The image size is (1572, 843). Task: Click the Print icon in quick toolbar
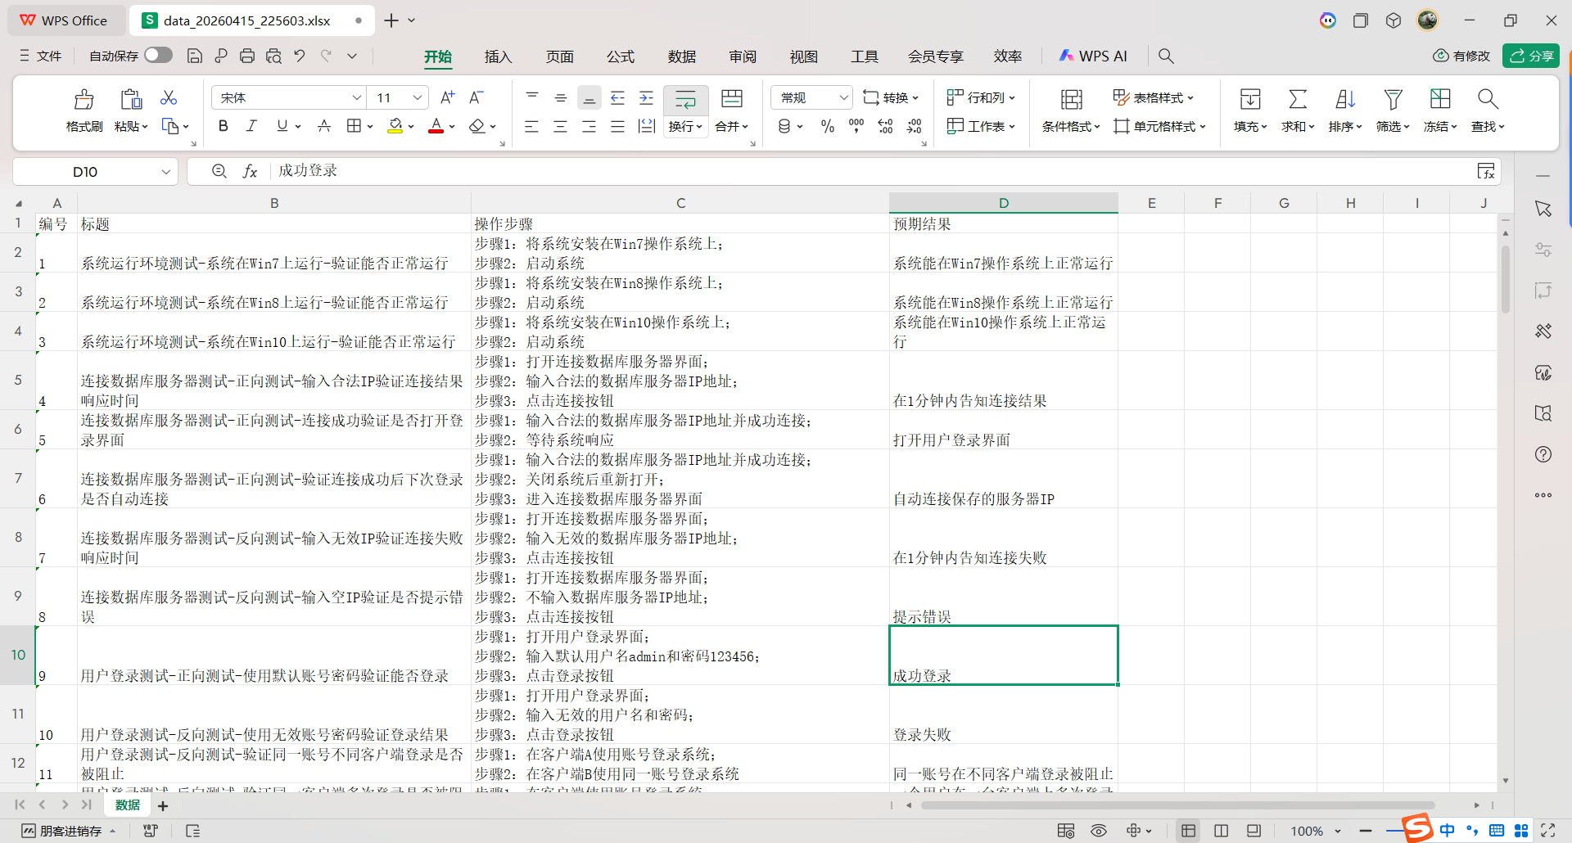tap(247, 56)
